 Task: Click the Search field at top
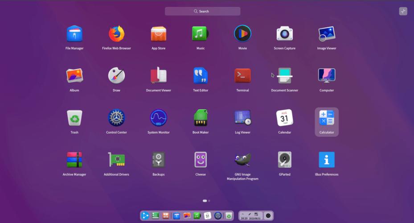(202, 11)
